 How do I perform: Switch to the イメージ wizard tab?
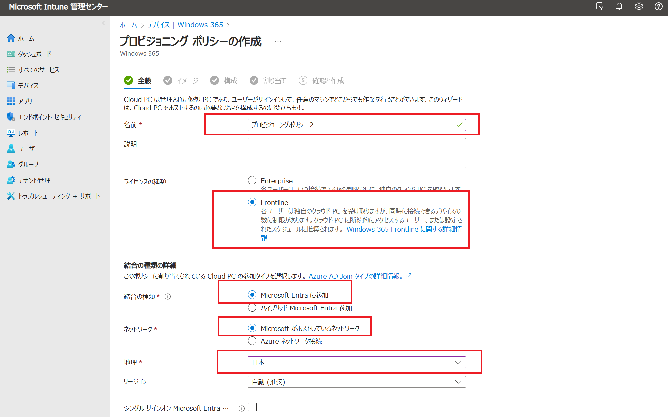(187, 81)
